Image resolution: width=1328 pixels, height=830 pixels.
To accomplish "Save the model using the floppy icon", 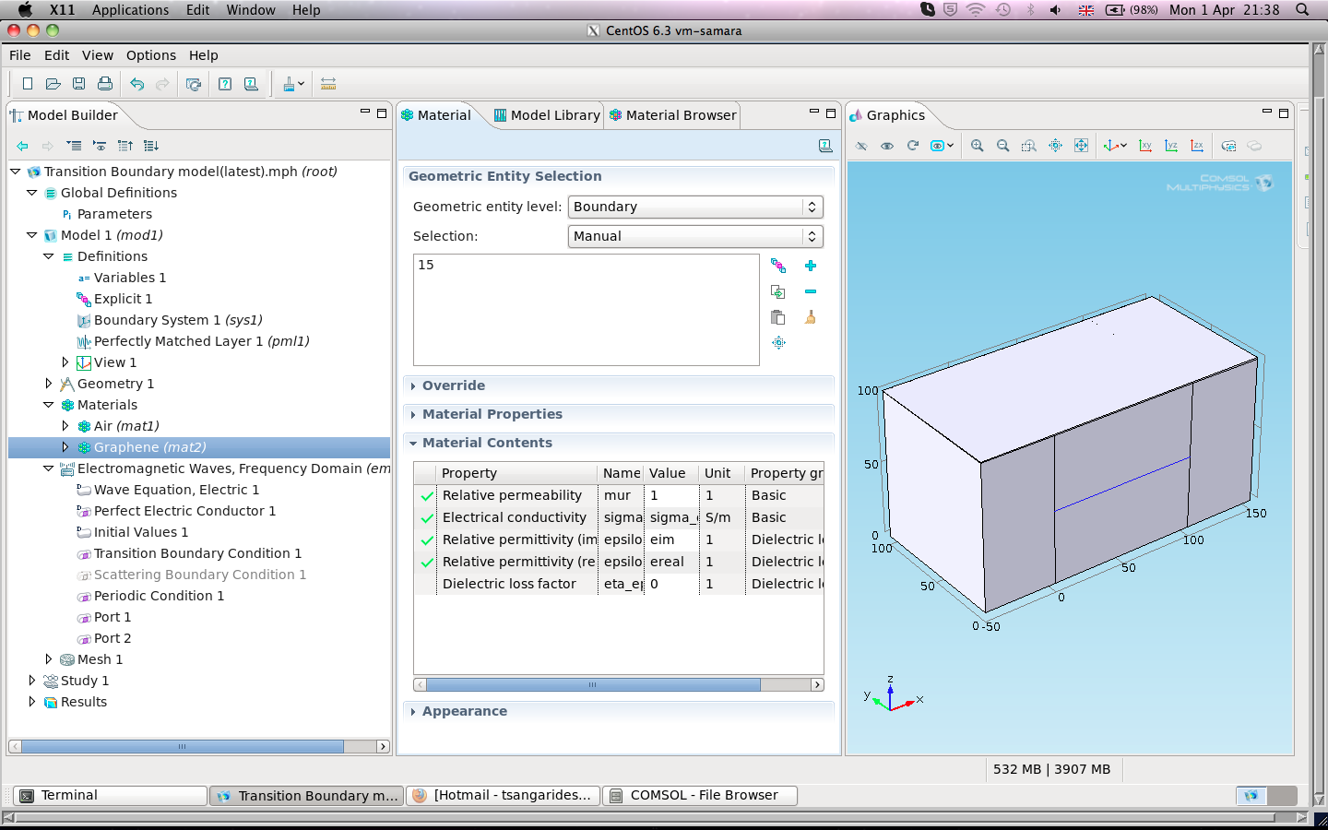I will click(x=79, y=84).
